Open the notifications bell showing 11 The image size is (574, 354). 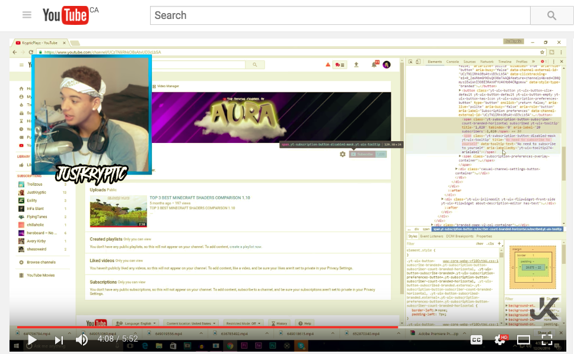(374, 65)
